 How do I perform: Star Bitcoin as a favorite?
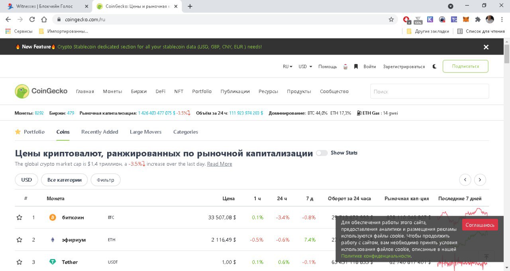coord(19,217)
